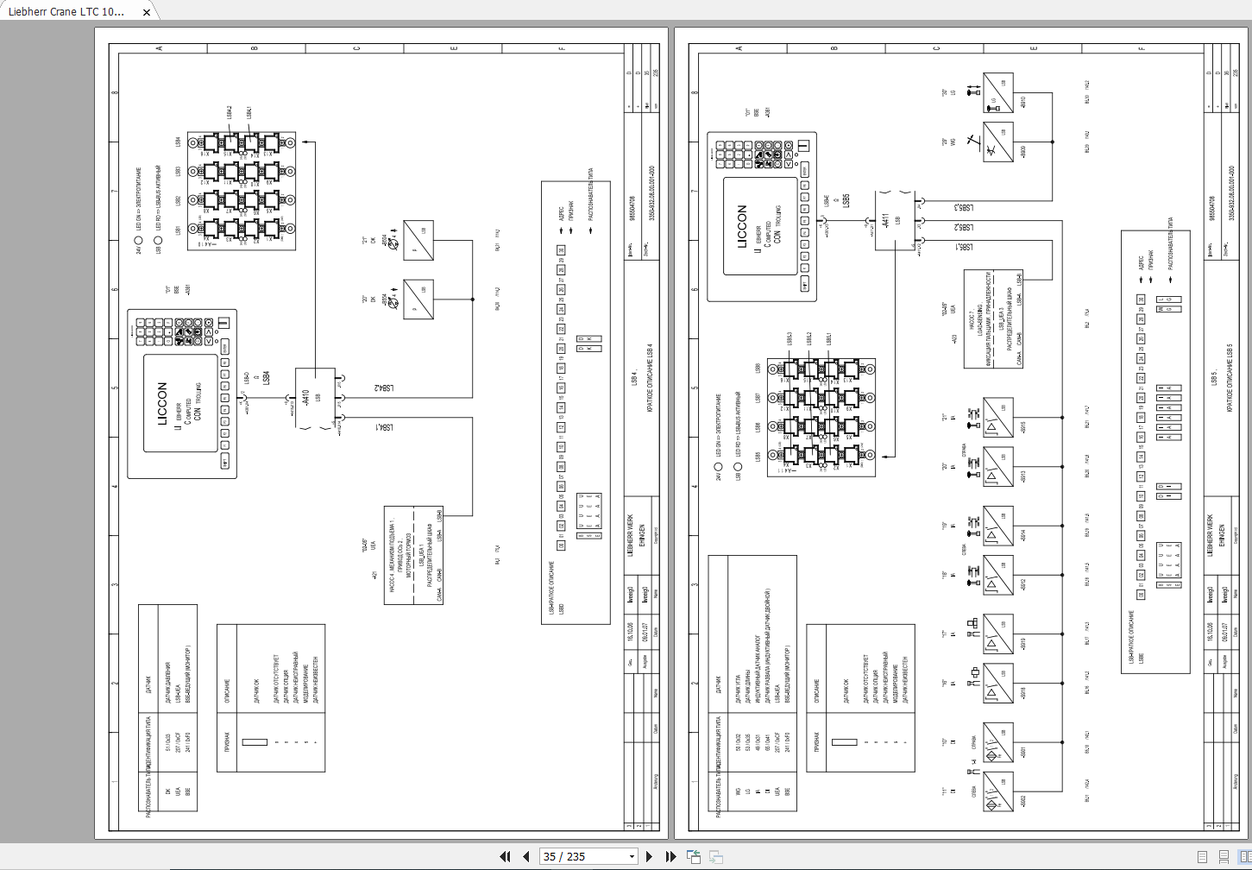Go to the previous page
This screenshot has width=1252, height=870.
click(526, 856)
